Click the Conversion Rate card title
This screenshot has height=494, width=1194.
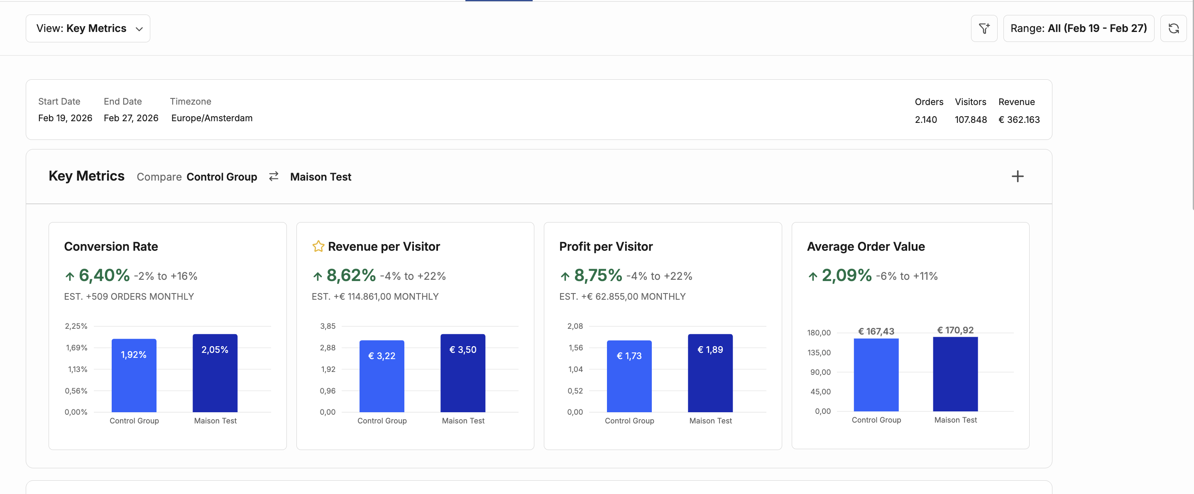(x=111, y=246)
